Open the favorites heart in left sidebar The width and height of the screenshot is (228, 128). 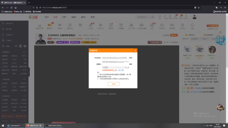click(x=3, y=23)
